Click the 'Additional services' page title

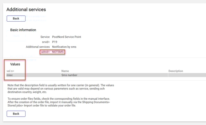26,10
